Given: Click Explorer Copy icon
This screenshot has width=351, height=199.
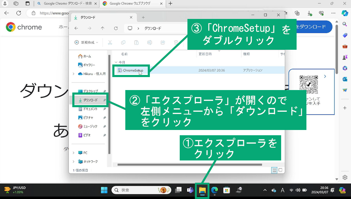Looking at the screenshot, I should click(123, 42).
